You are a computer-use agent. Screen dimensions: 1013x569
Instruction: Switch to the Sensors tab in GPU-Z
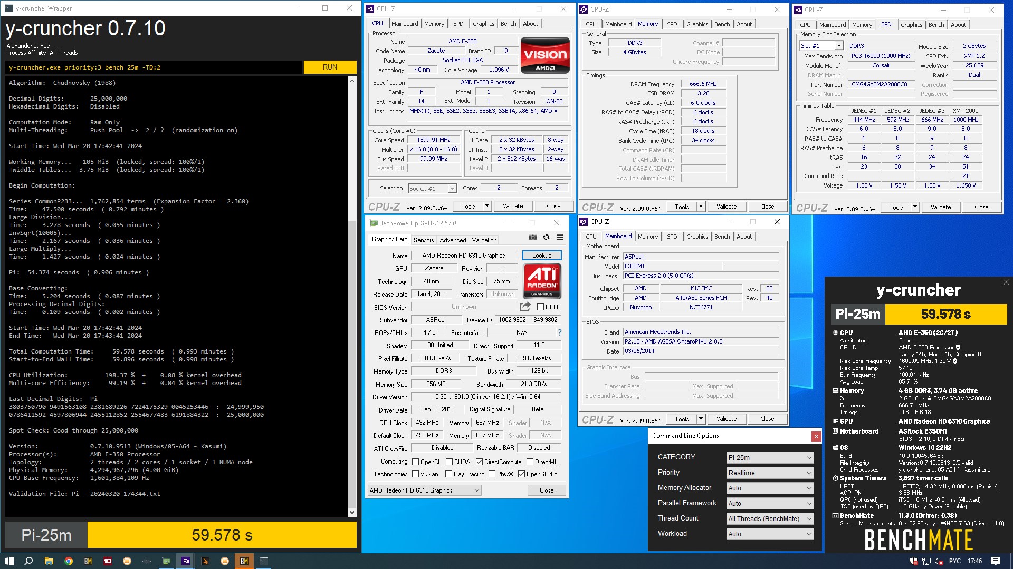pos(424,240)
